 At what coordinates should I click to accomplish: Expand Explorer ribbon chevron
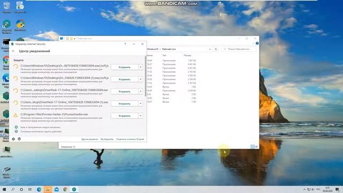point(253,43)
